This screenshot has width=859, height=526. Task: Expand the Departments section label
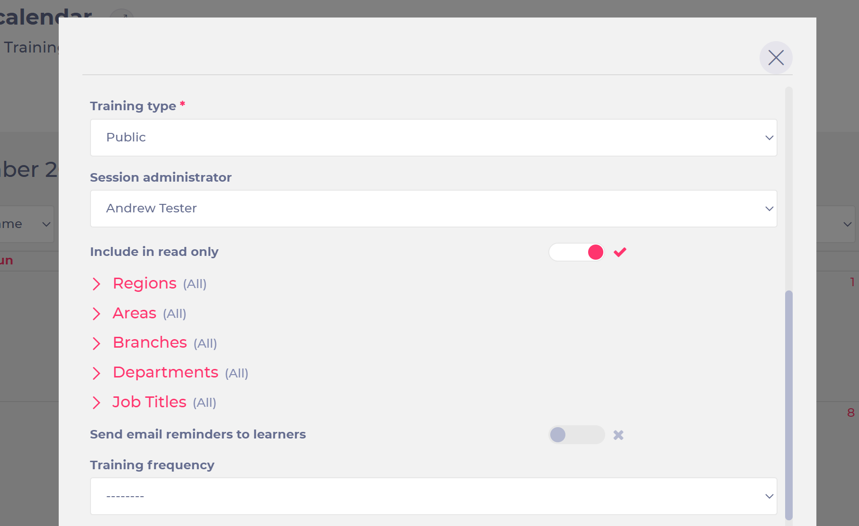[165, 372]
